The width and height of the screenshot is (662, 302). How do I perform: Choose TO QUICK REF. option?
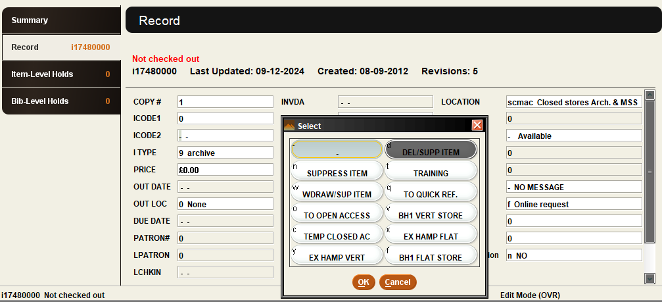click(431, 192)
